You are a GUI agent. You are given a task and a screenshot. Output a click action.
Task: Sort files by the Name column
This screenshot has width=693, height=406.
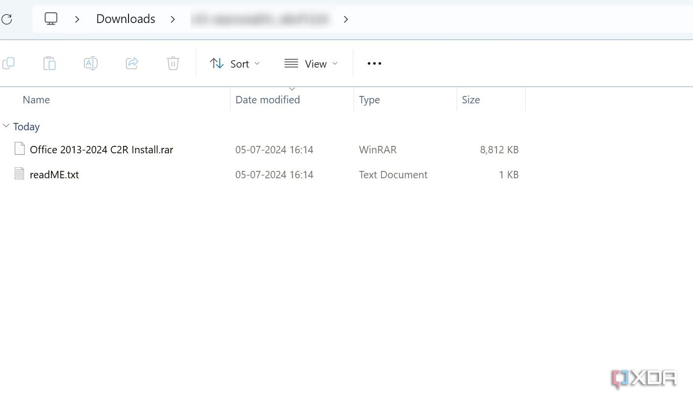pos(36,99)
